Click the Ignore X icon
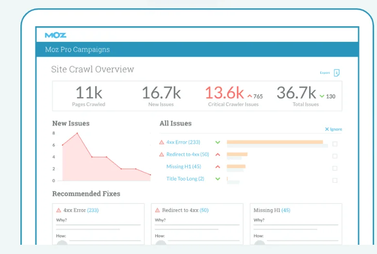Screen dimensions: 377x254 pyautogui.click(x=327, y=129)
